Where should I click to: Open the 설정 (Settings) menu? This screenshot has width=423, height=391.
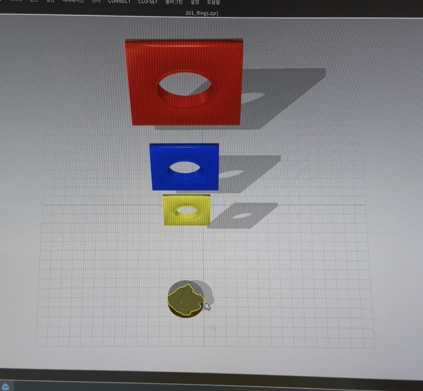point(195,2)
